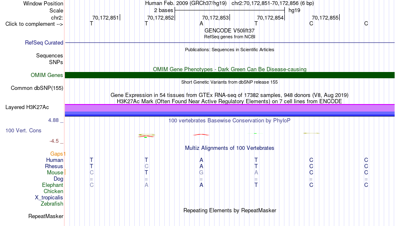Click the hg19 label beside the scale bar
Image resolution: width=395 pixels, height=226 pixels.
coord(294,10)
